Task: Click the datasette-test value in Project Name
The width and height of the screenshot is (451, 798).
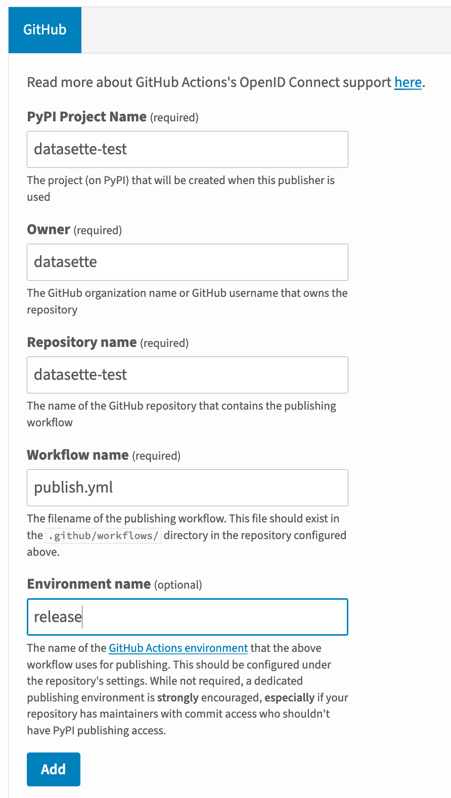Action: tap(79, 149)
